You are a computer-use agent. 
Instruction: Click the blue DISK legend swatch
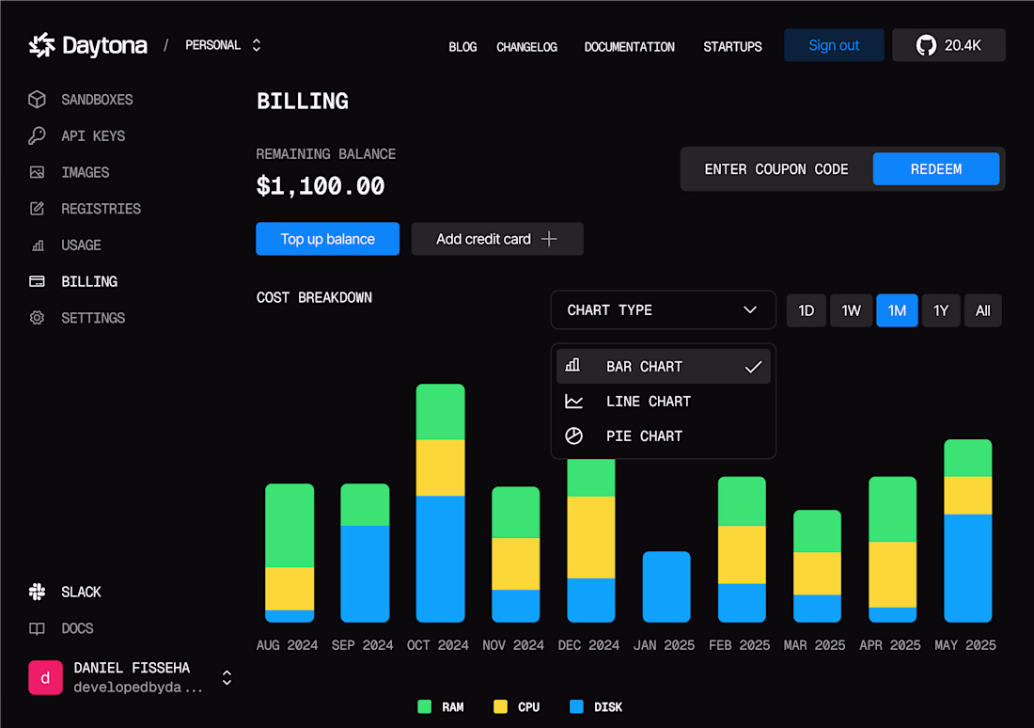(x=576, y=707)
